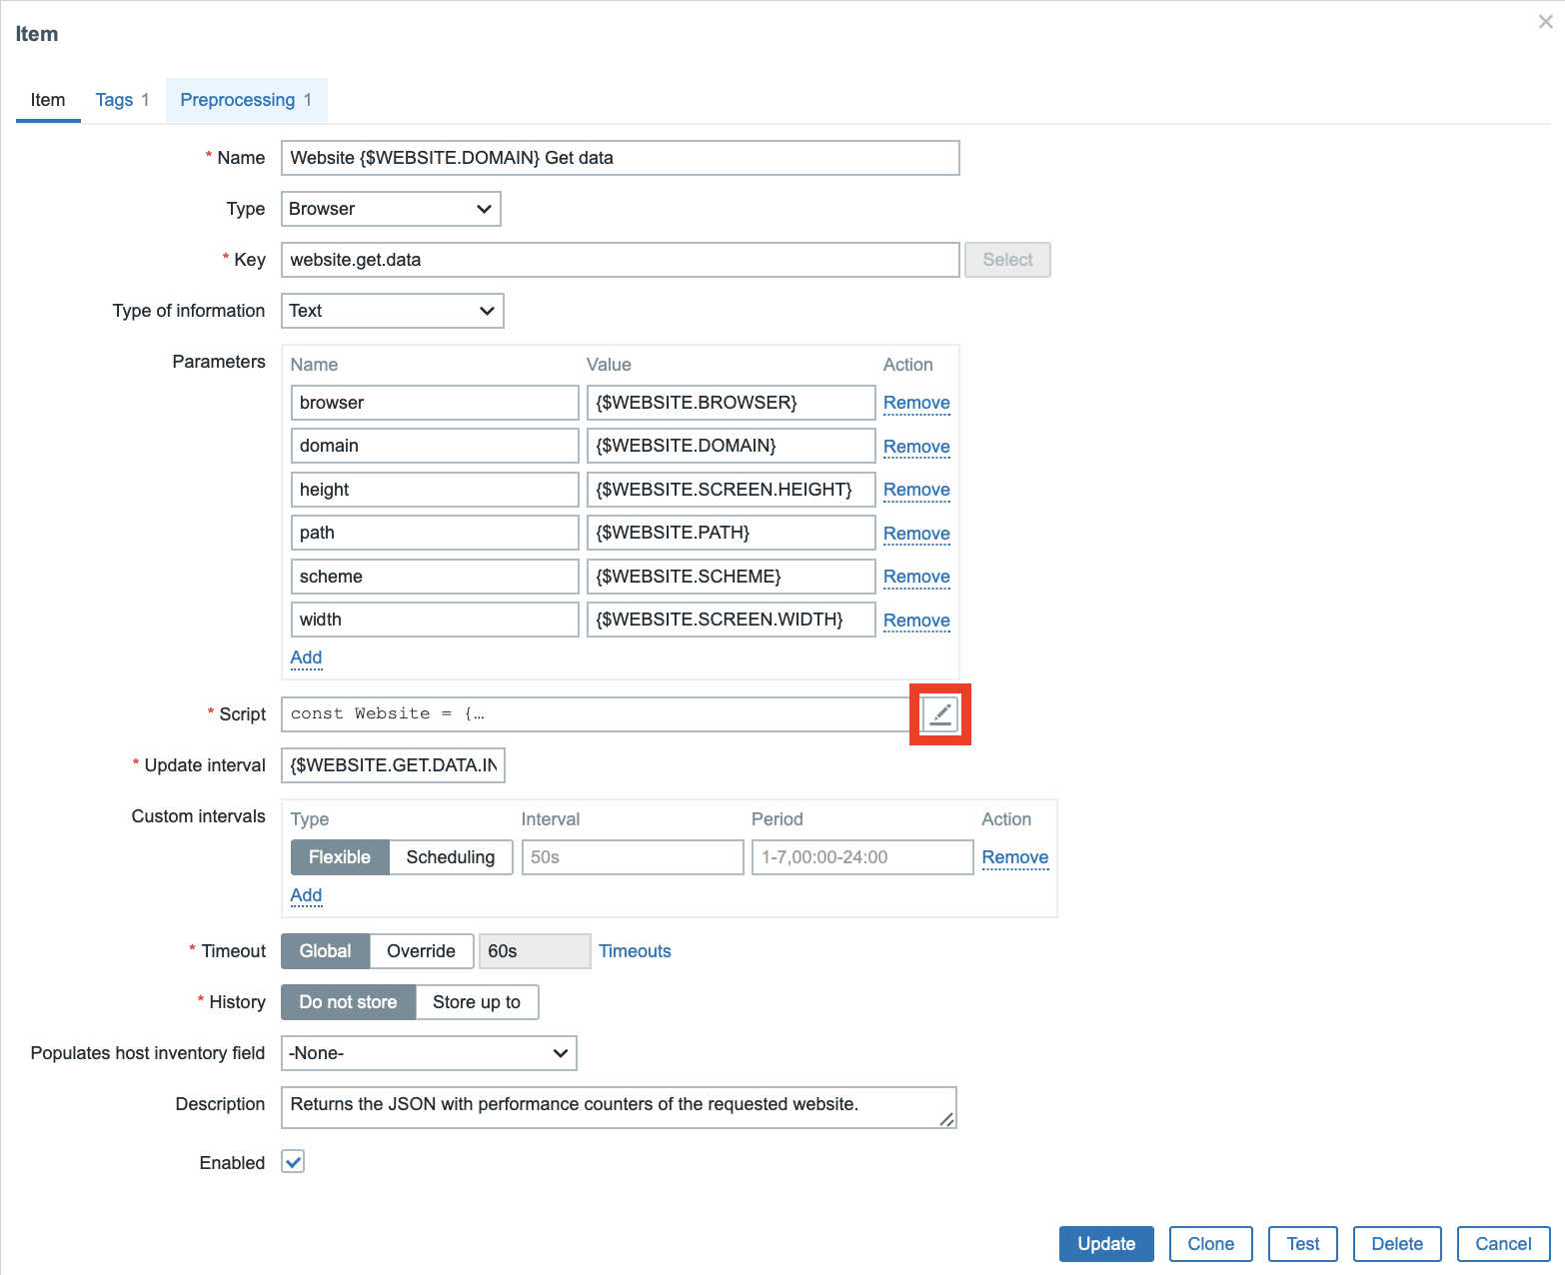
Task: Switch to the Preprocessing tab
Action: point(246,100)
